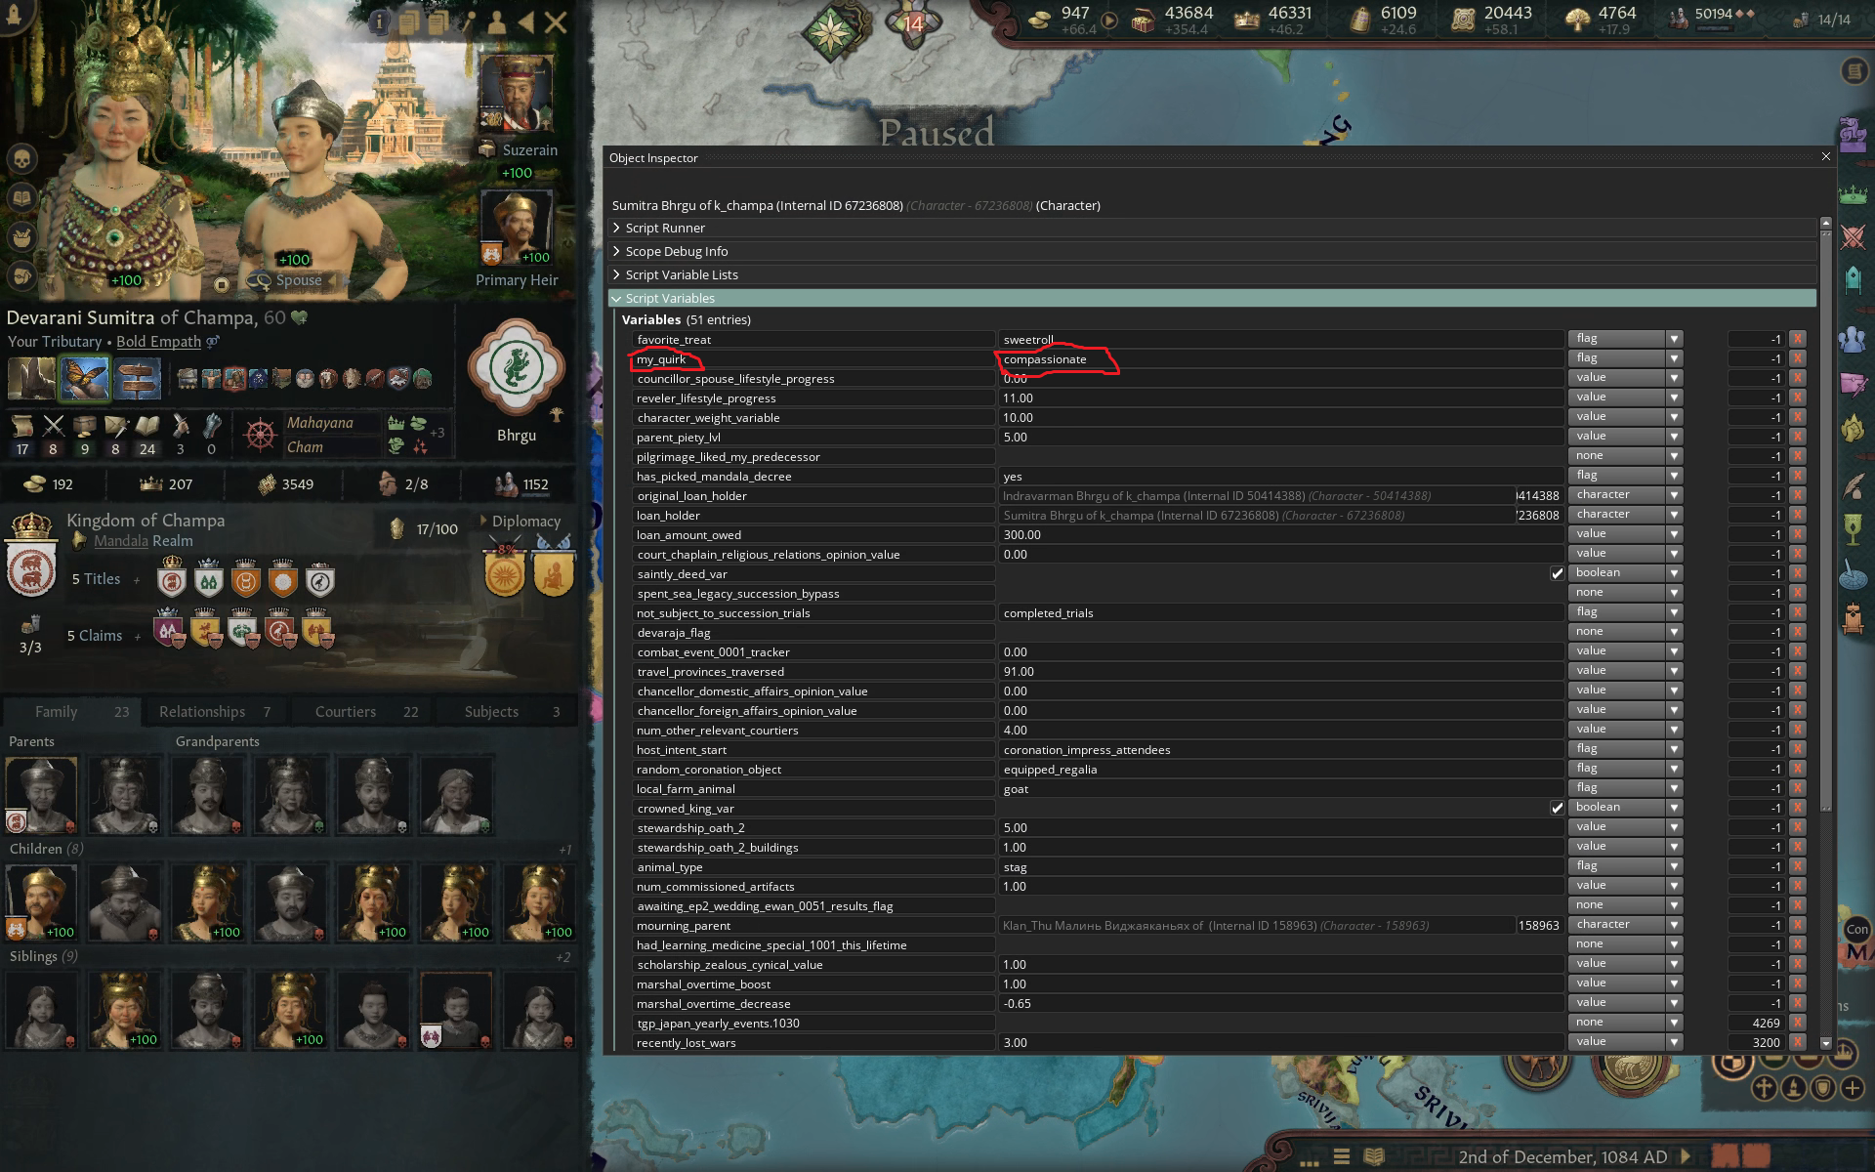Go back with the left arrow icon
The height and width of the screenshot is (1172, 1875).
click(526, 21)
